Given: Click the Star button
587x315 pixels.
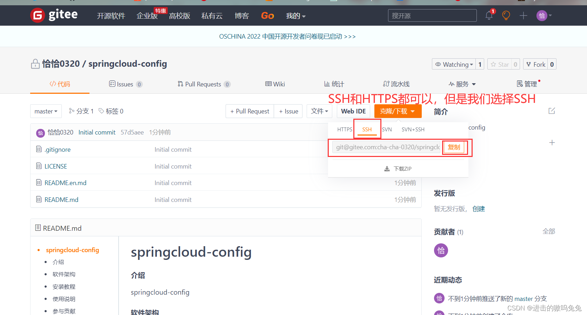Looking at the screenshot, I should pos(500,64).
